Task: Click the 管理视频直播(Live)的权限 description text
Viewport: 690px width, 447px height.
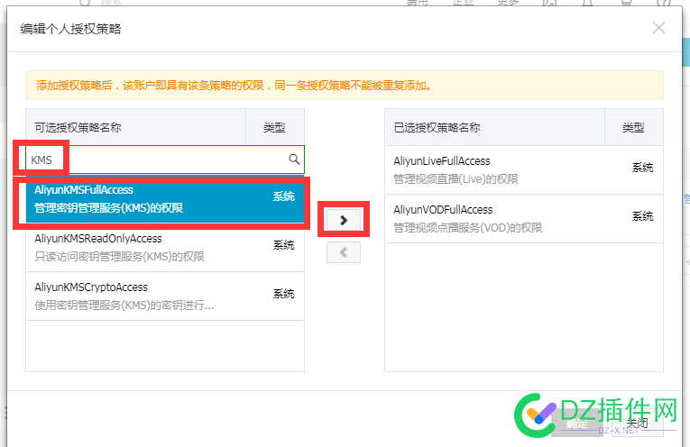Action: 455,179
